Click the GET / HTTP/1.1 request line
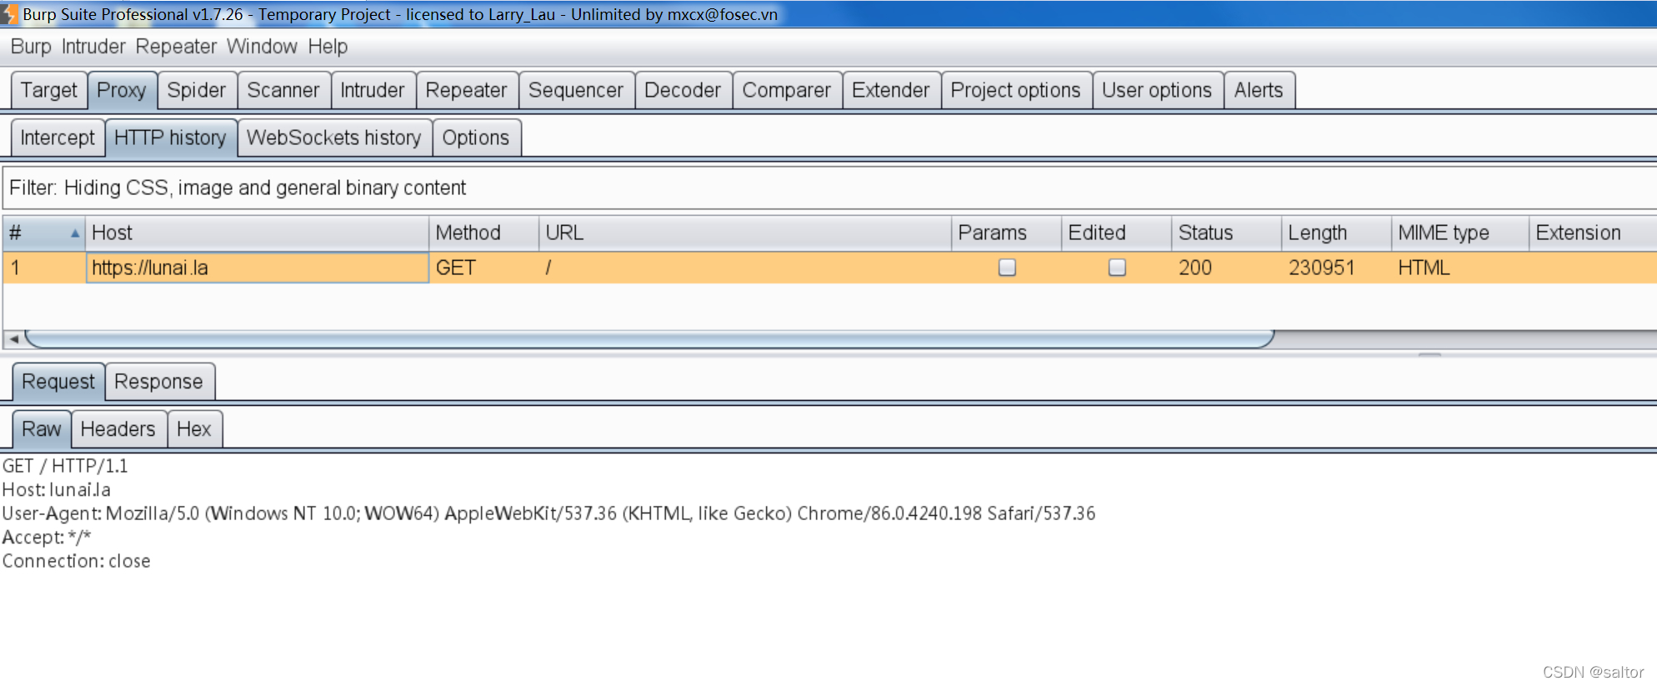Image resolution: width=1657 pixels, height=686 pixels. click(x=66, y=466)
